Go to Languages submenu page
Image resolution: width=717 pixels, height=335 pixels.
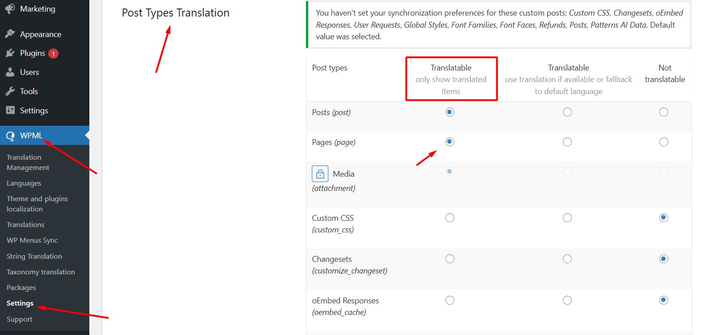pos(24,183)
